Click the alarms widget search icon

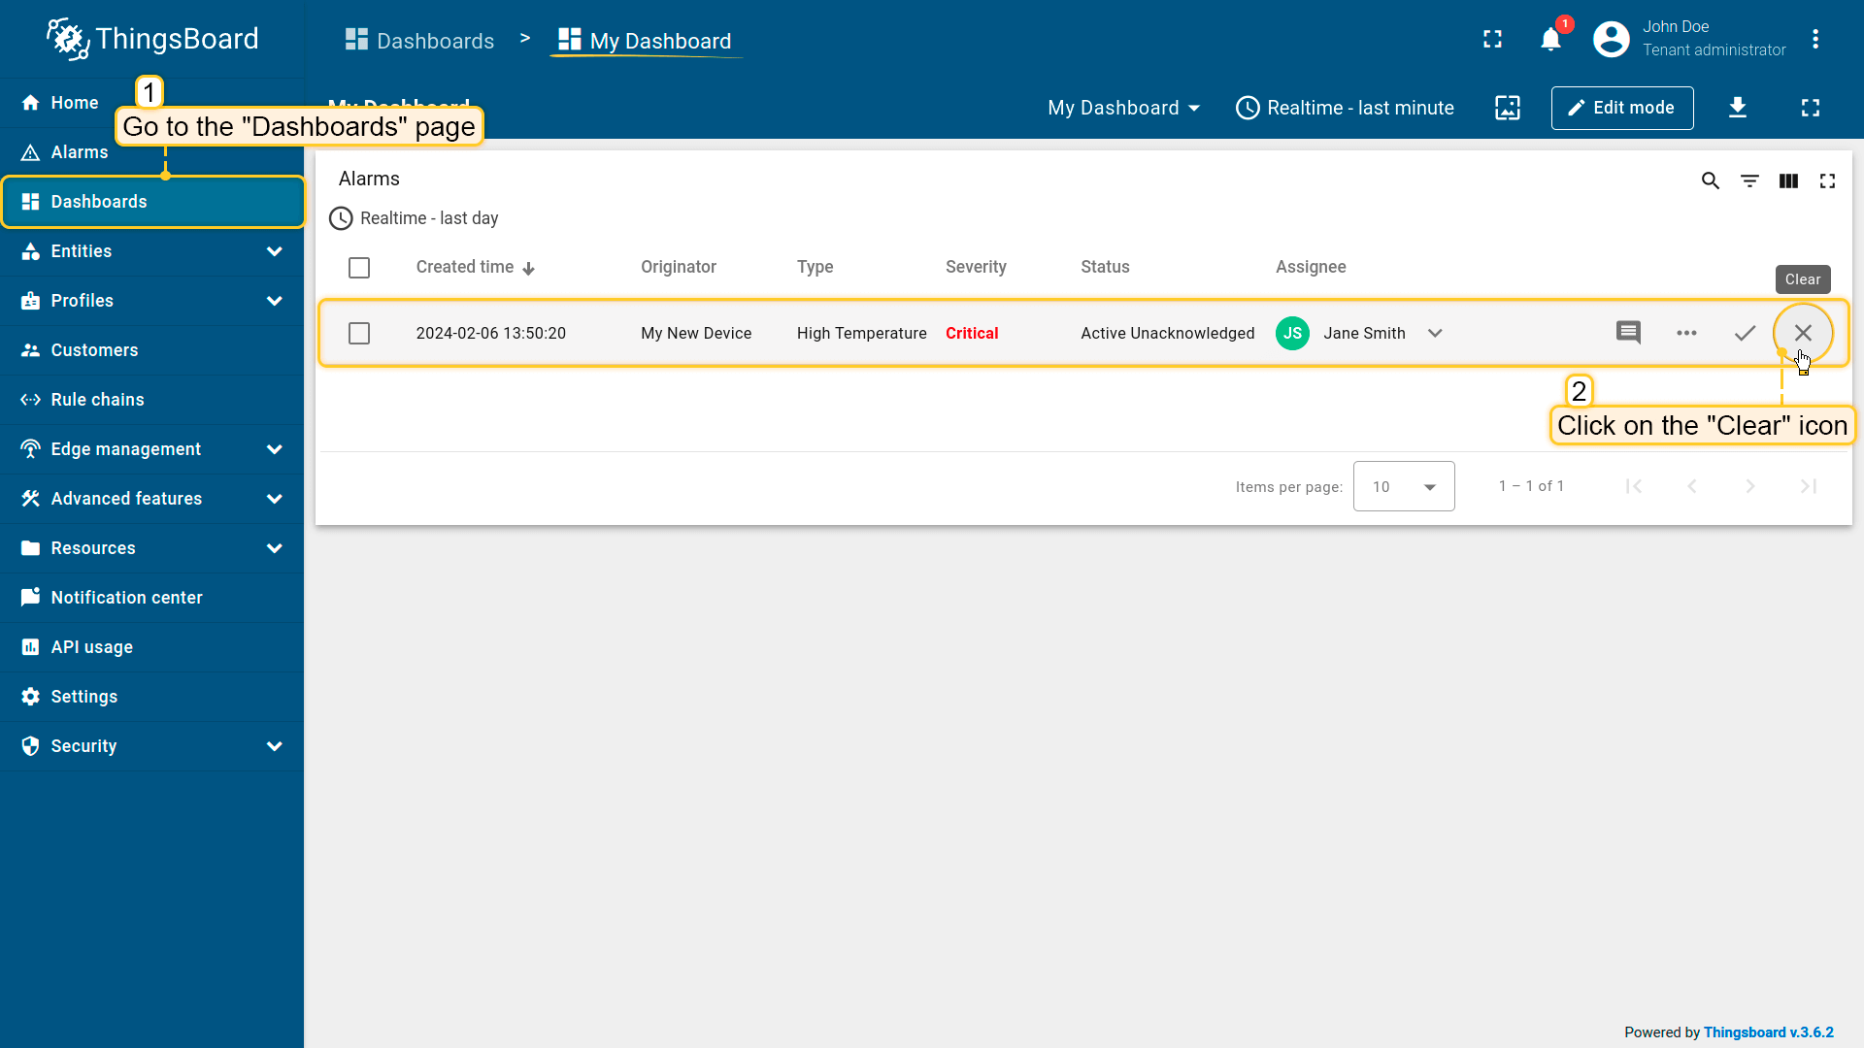[x=1711, y=180]
